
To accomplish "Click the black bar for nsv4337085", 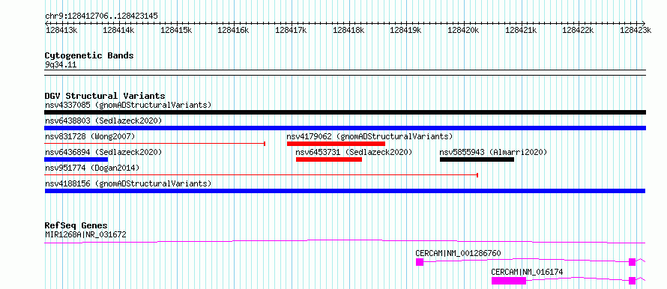I will pos(345,112).
